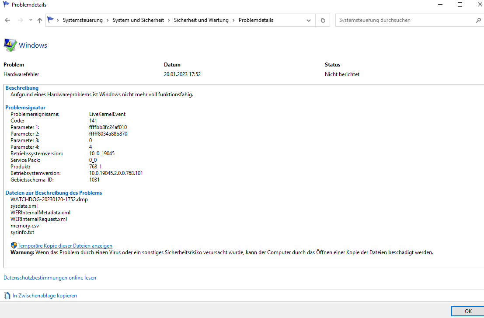
Task: Click the Windows shield monitor icon
Action: (x=10, y=45)
